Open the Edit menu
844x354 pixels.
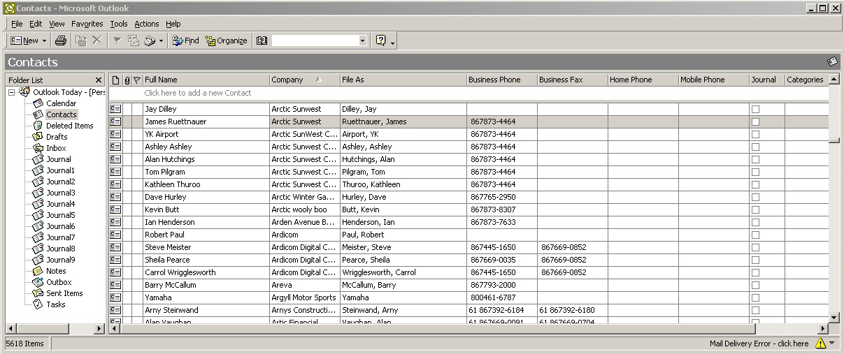36,24
